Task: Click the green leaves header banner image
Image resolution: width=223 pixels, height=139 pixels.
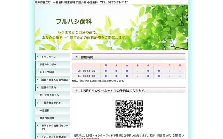Action: click(111, 27)
